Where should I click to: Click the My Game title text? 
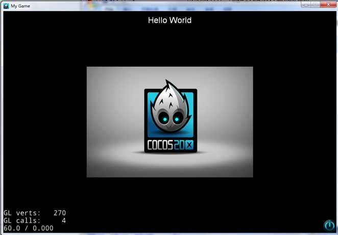click(20, 6)
